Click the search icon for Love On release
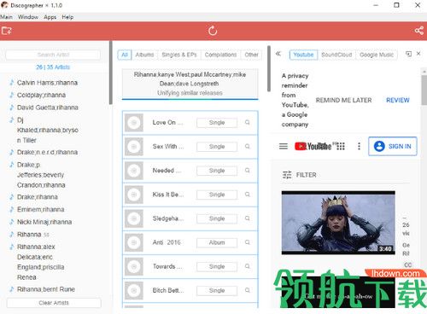Image resolution: width=427 pixels, height=314 pixels. point(248,122)
